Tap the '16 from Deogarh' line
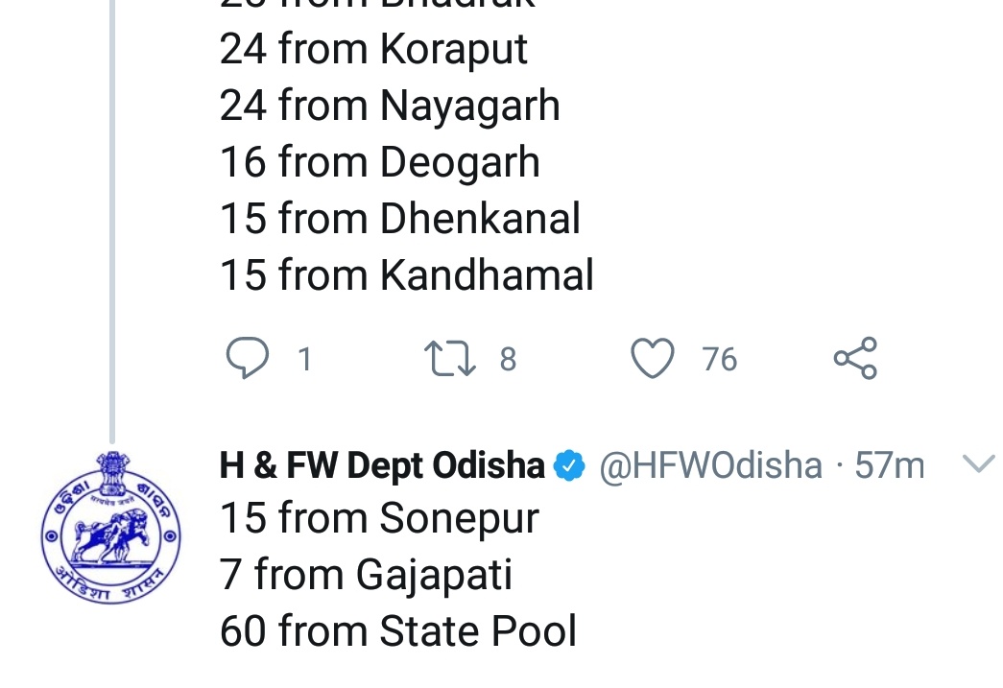Viewport: 1003px width, 688px height. click(x=379, y=162)
